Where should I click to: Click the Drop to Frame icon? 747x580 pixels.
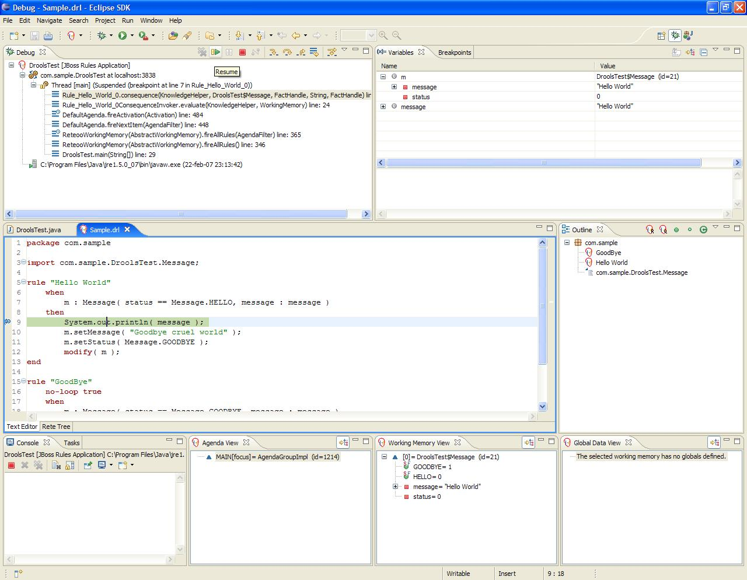(x=314, y=53)
